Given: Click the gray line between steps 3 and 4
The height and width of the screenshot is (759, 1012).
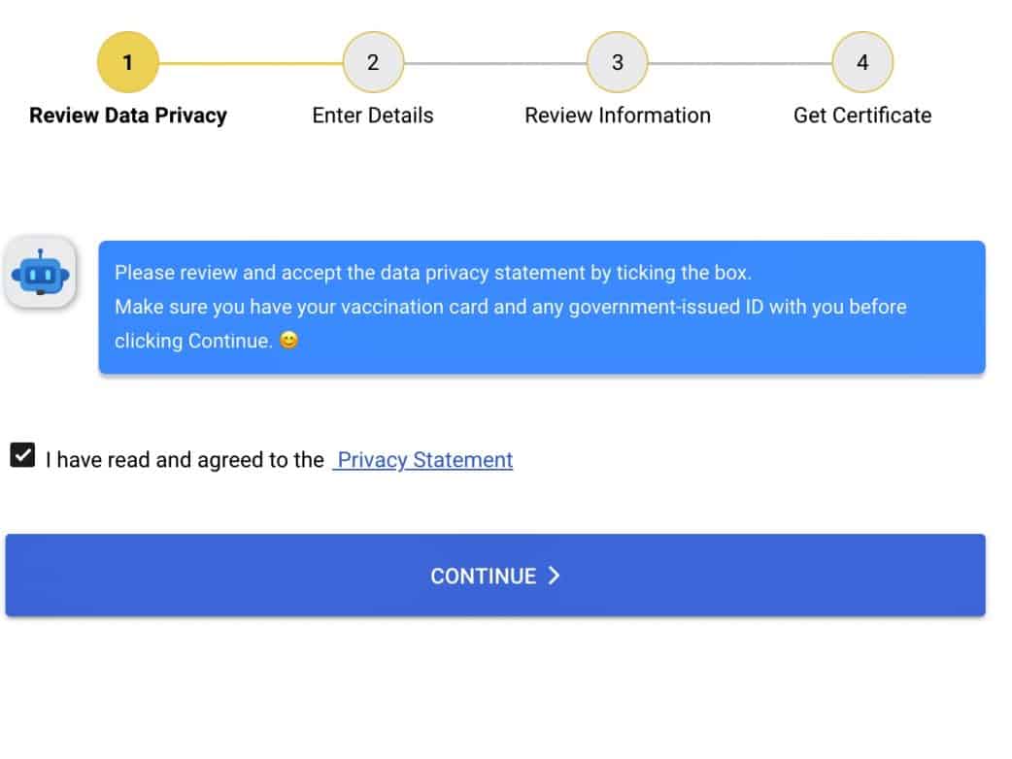Looking at the screenshot, I should coord(740,64).
